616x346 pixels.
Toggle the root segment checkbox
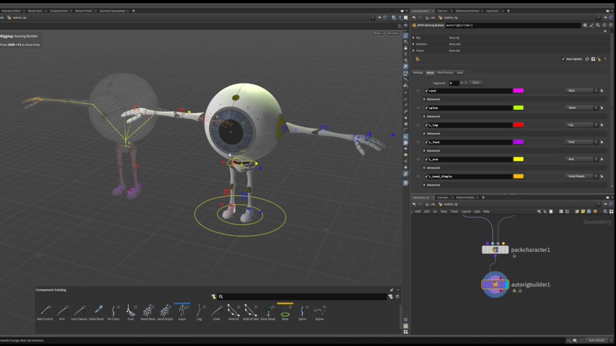tap(427, 91)
